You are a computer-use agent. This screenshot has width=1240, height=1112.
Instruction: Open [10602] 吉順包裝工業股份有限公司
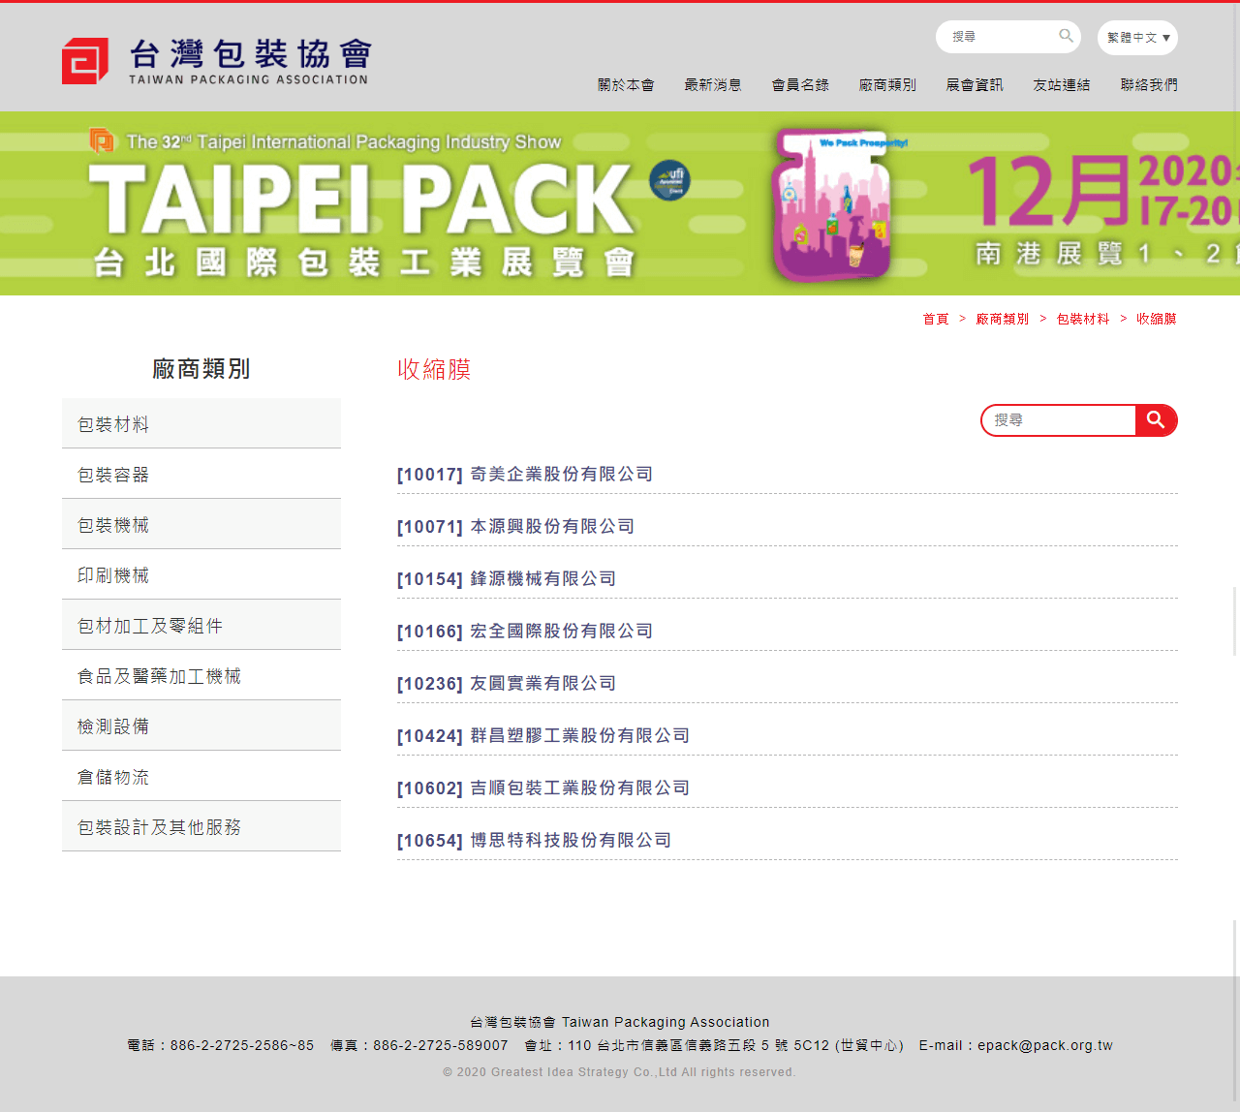tap(543, 788)
